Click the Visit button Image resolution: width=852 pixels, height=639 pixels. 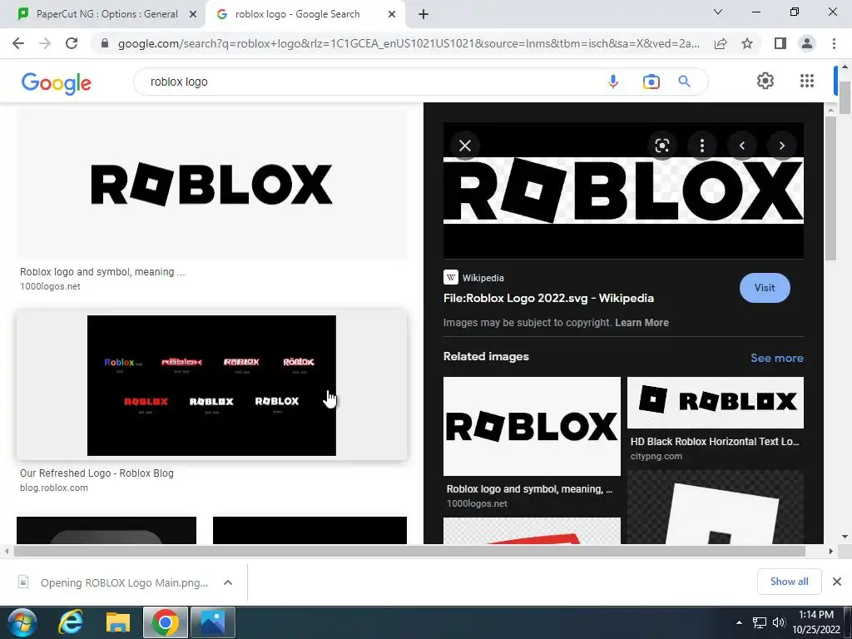[765, 288]
